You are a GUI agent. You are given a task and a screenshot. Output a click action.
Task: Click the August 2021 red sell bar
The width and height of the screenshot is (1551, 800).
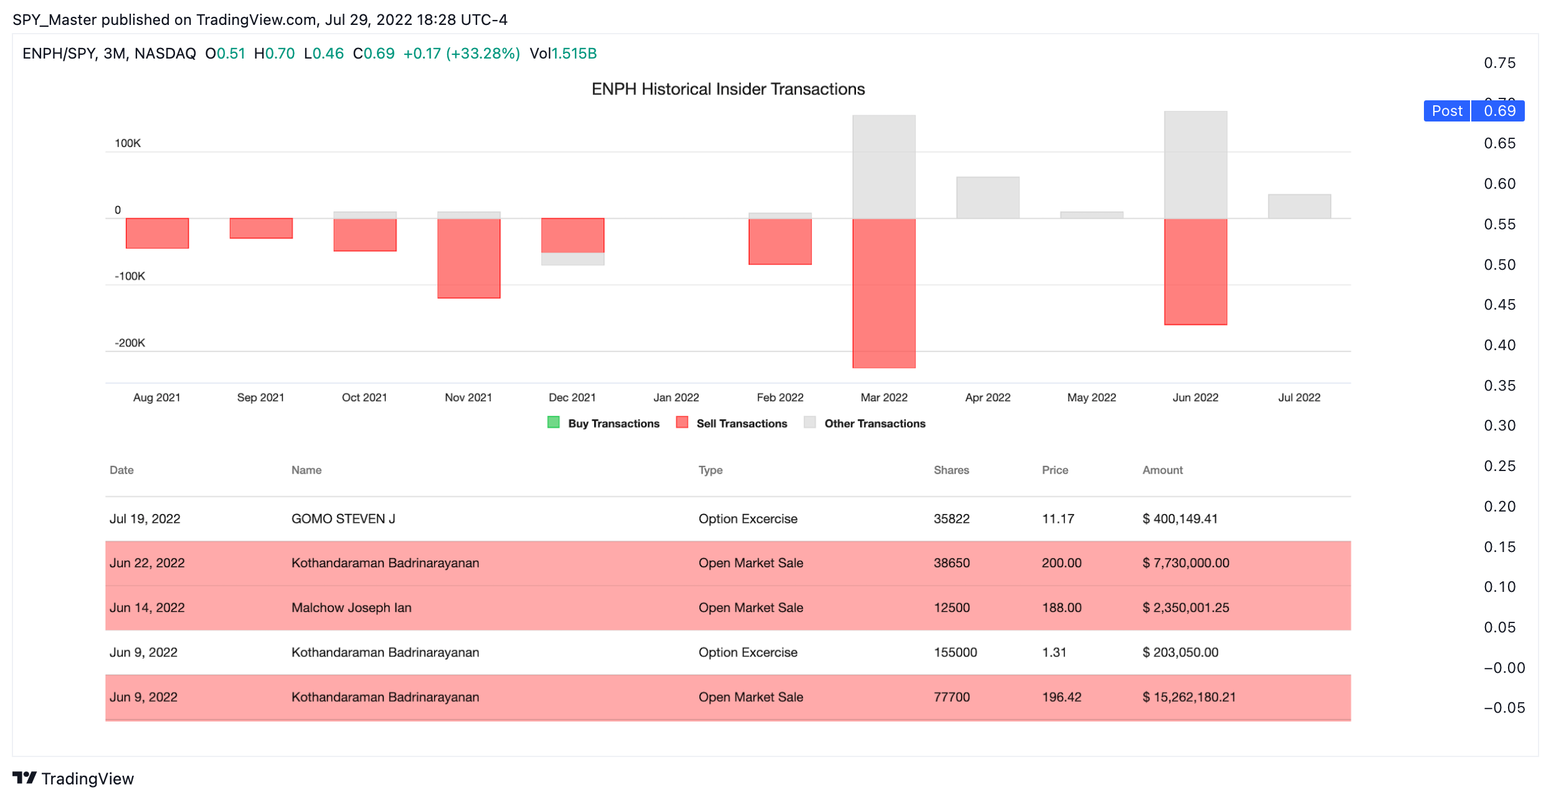tap(157, 233)
